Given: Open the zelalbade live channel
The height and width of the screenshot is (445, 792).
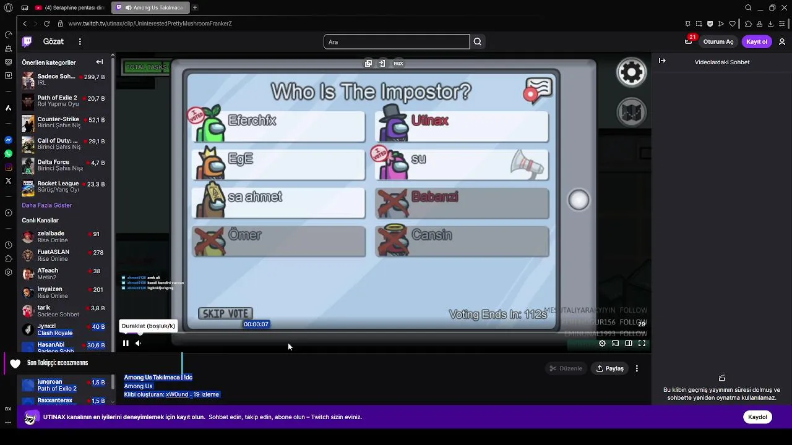Looking at the screenshot, I should [x=64, y=237].
